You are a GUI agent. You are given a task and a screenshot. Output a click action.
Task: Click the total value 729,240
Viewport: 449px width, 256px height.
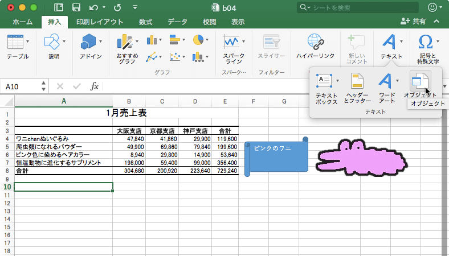(225, 171)
